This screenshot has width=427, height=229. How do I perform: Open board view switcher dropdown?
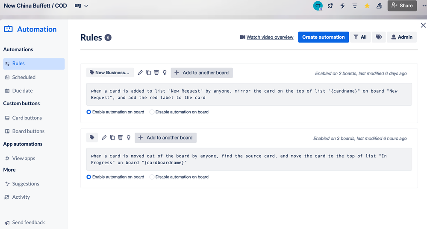tap(81, 6)
